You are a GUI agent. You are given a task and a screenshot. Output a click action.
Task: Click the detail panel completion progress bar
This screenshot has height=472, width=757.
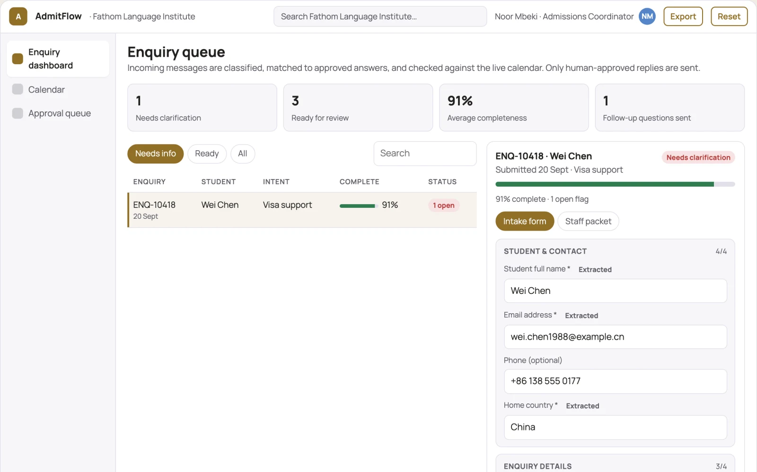coord(615,184)
